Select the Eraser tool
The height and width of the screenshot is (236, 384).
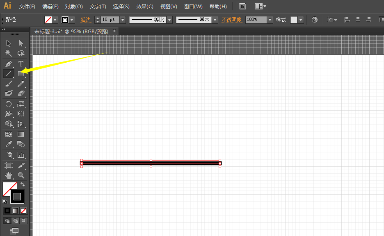(21, 93)
